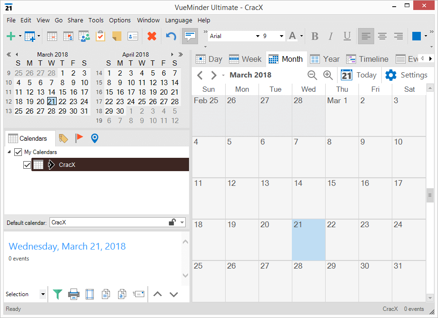The height and width of the screenshot is (318, 438).
Task: Click the contact card icon
Action: pyautogui.click(x=133, y=36)
